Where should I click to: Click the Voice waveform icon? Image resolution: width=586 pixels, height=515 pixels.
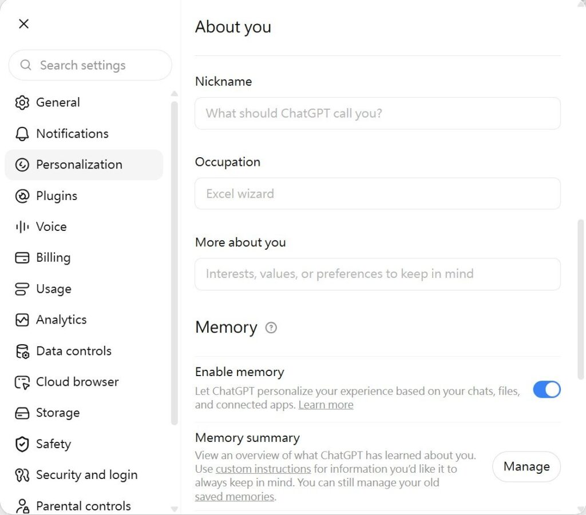[22, 226]
